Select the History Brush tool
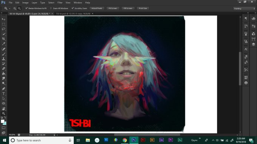 3,64
